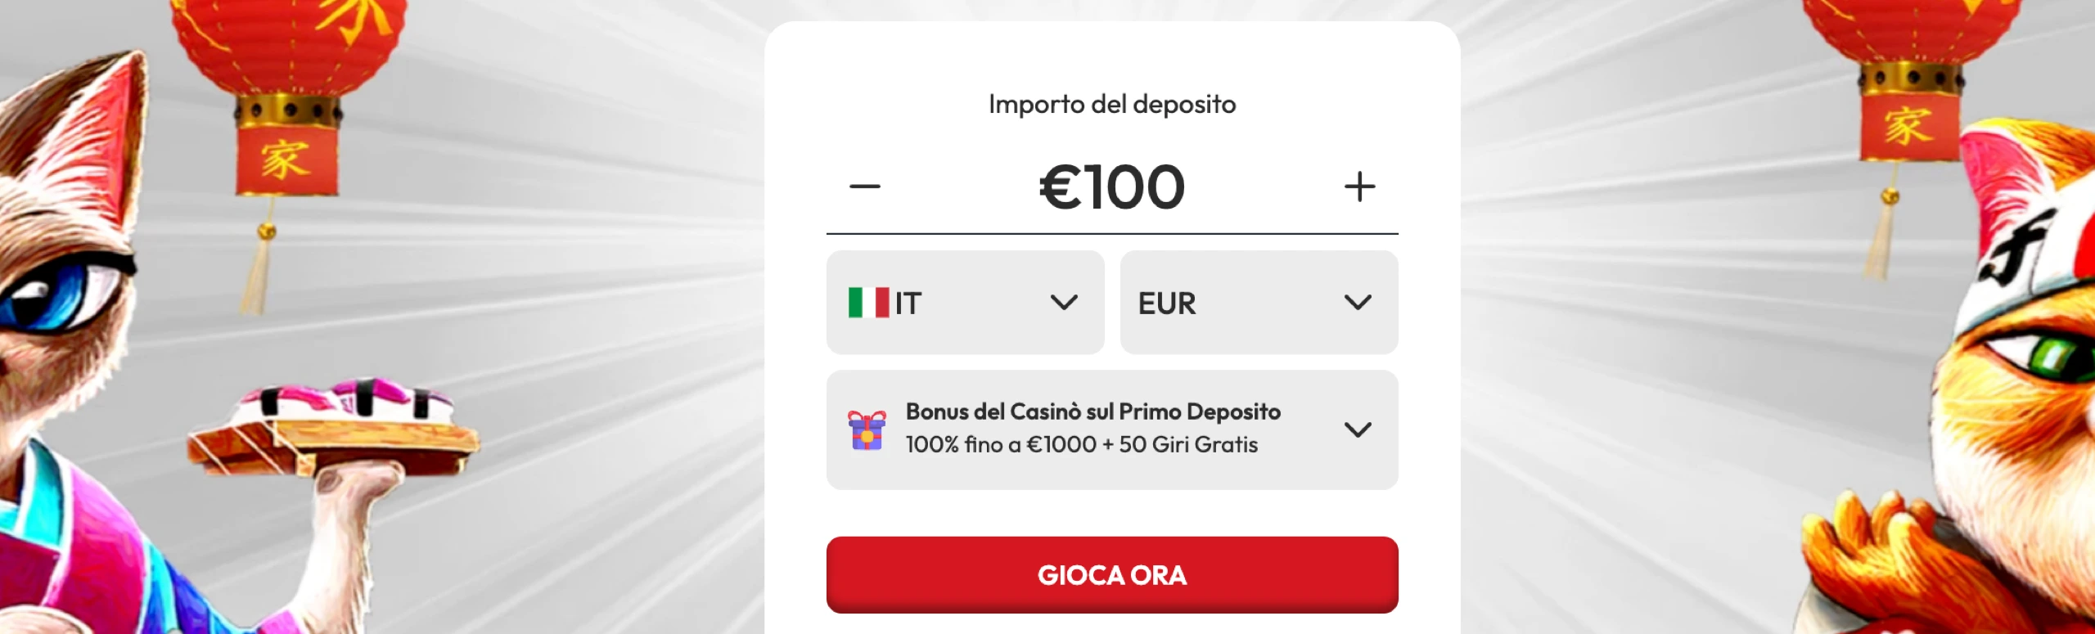Expand the first deposit bonus chevron
The height and width of the screenshot is (634, 2095).
(1357, 429)
